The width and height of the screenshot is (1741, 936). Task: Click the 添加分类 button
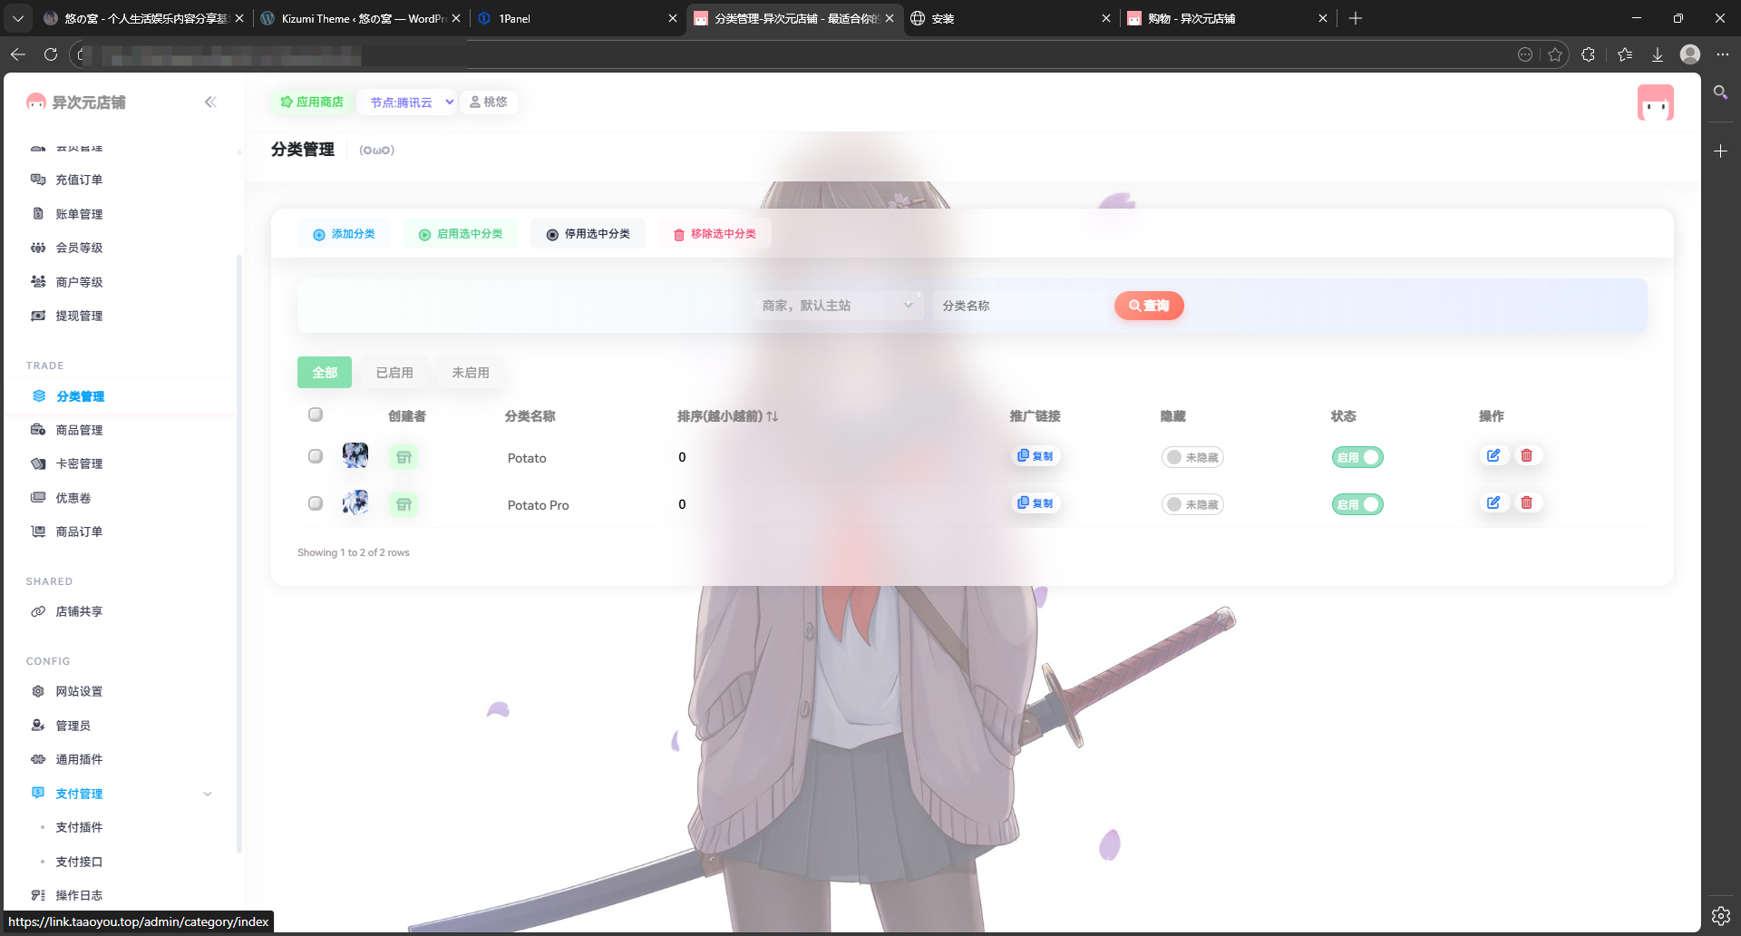click(344, 233)
